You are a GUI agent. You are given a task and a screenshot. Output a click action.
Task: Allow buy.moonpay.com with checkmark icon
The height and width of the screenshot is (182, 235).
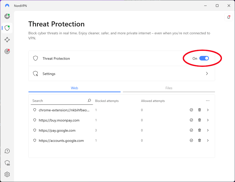[x=191, y=120]
